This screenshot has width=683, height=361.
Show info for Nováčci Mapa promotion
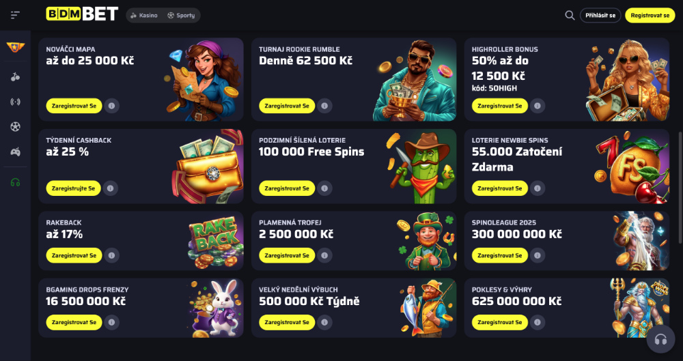pos(111,106)
